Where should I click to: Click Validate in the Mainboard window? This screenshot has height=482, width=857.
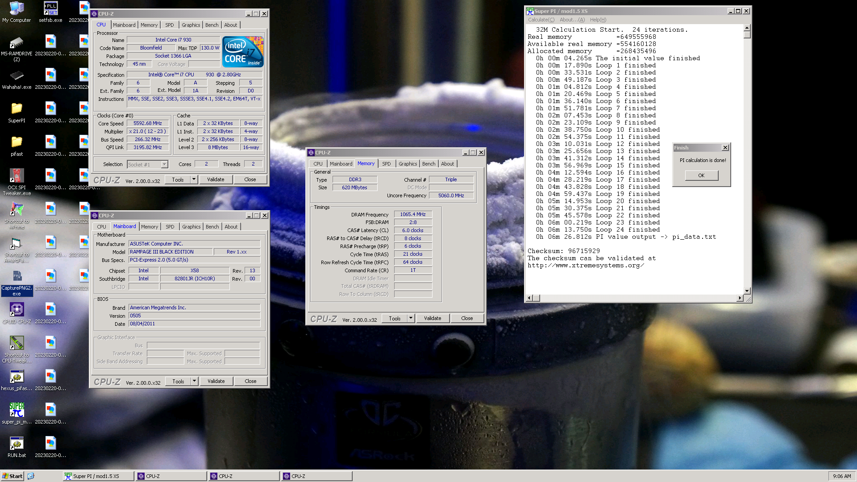pyautogui.click(x=216, y=381)
